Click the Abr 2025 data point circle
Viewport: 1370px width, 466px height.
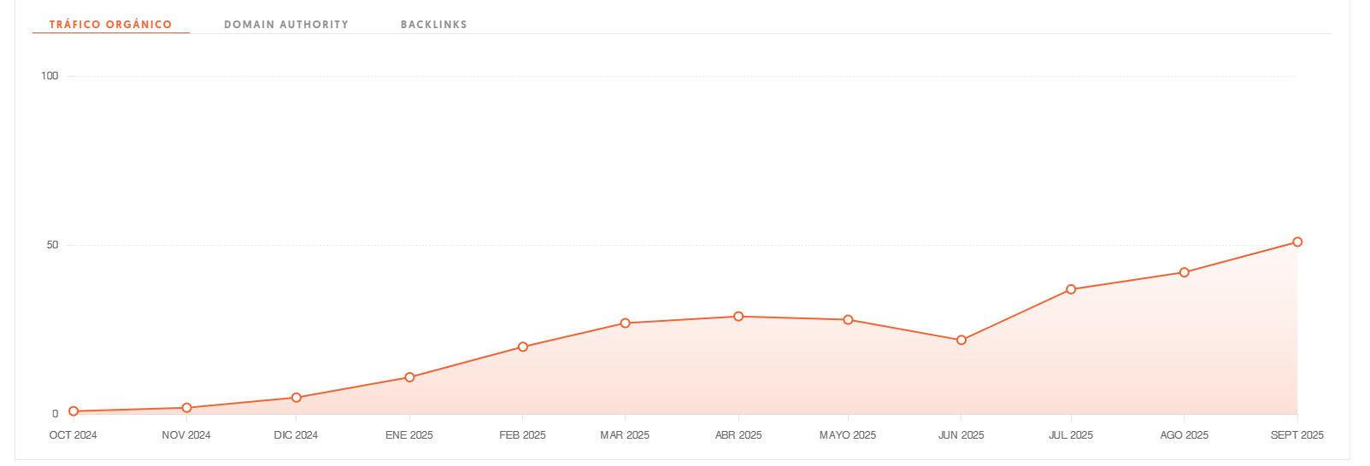pos(738,317)
